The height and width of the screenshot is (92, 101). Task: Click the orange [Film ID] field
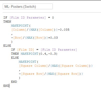(26, 50)
